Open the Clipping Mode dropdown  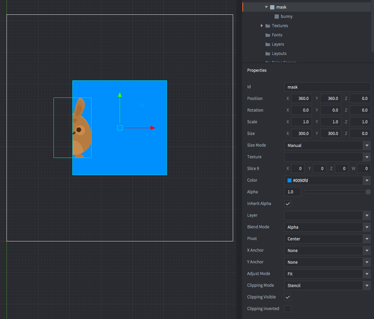click(x=367, y=286)
